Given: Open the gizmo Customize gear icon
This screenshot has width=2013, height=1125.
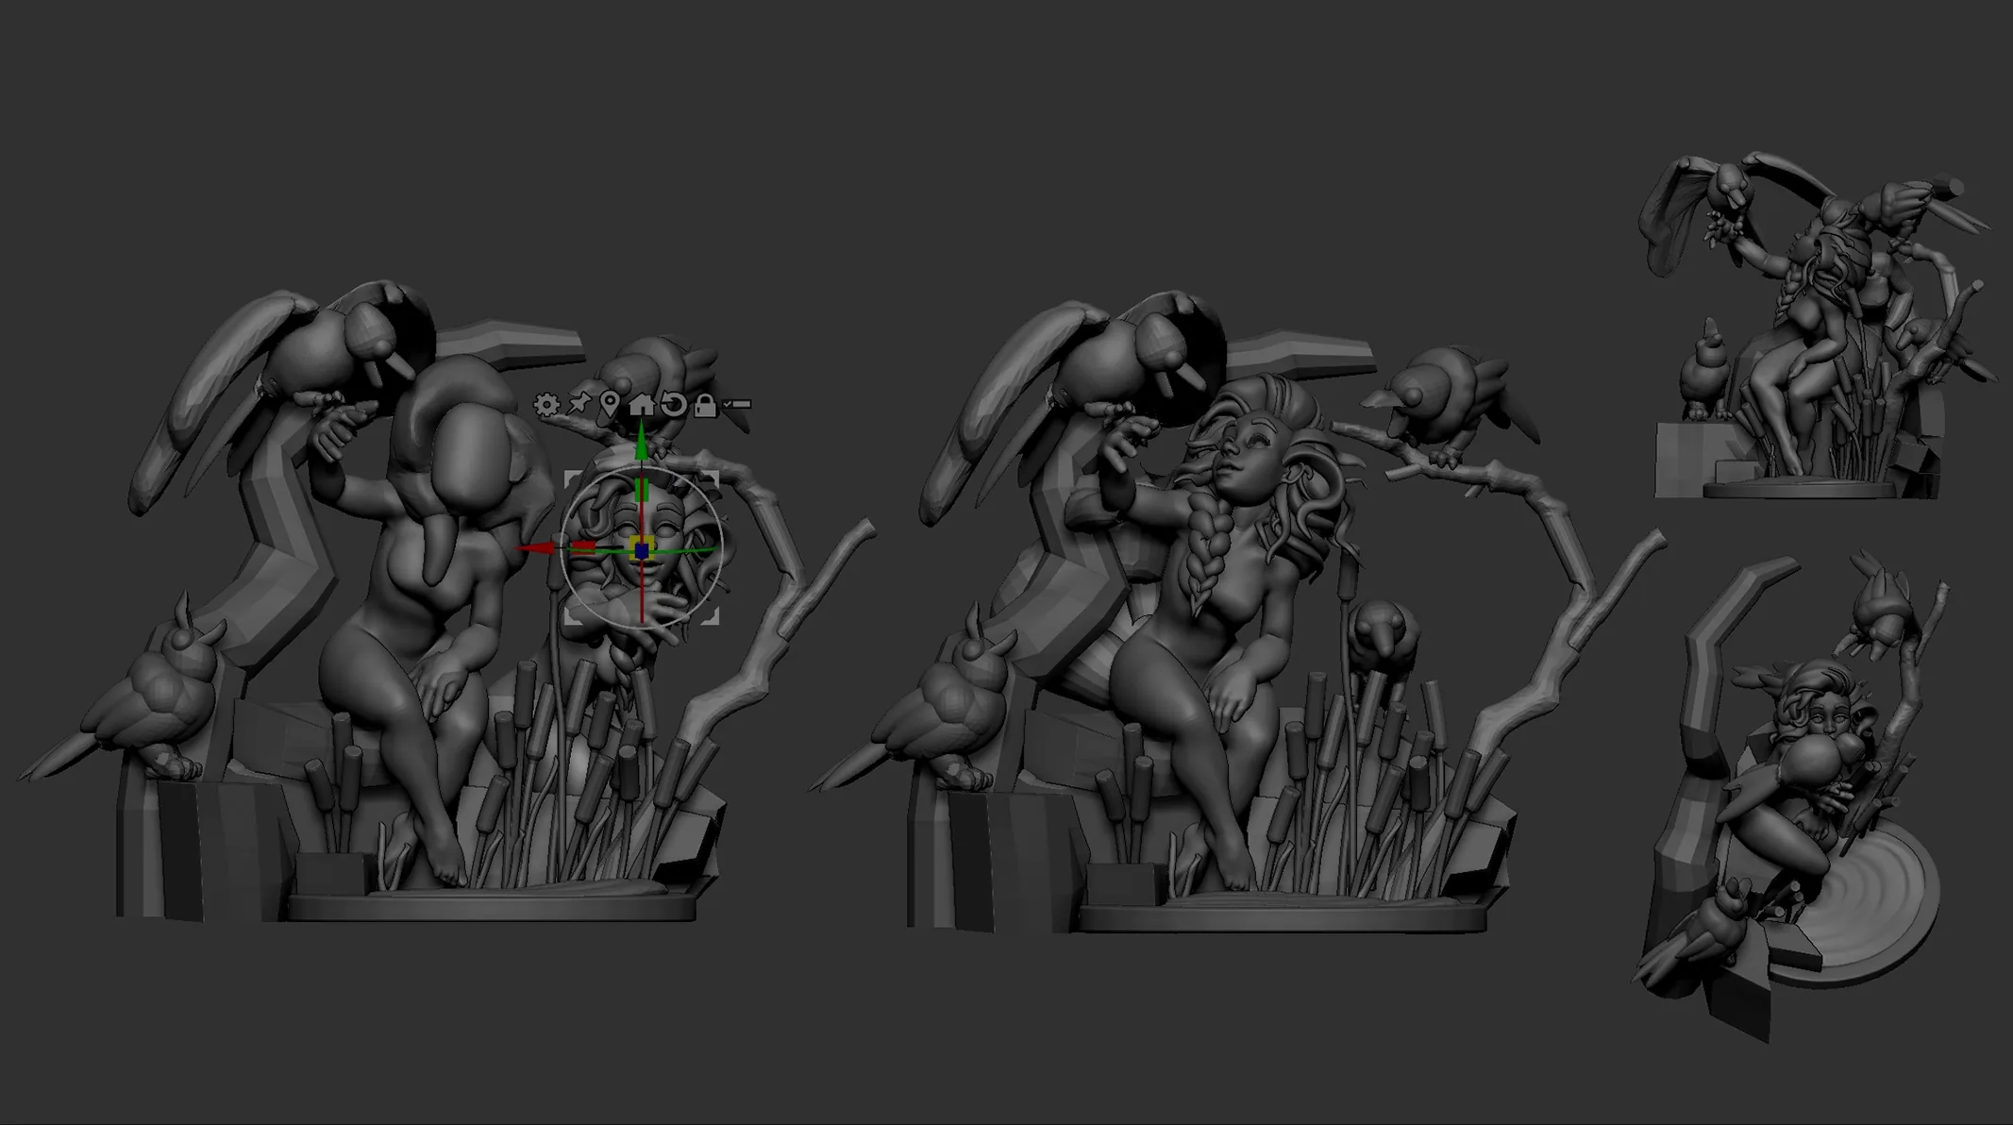Looking at the screenshot, I should click(x=546, y=405).
